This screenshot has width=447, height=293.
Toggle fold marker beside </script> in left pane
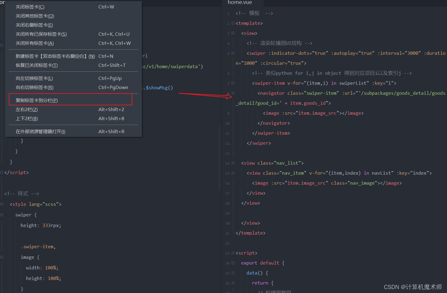(2, 172)
